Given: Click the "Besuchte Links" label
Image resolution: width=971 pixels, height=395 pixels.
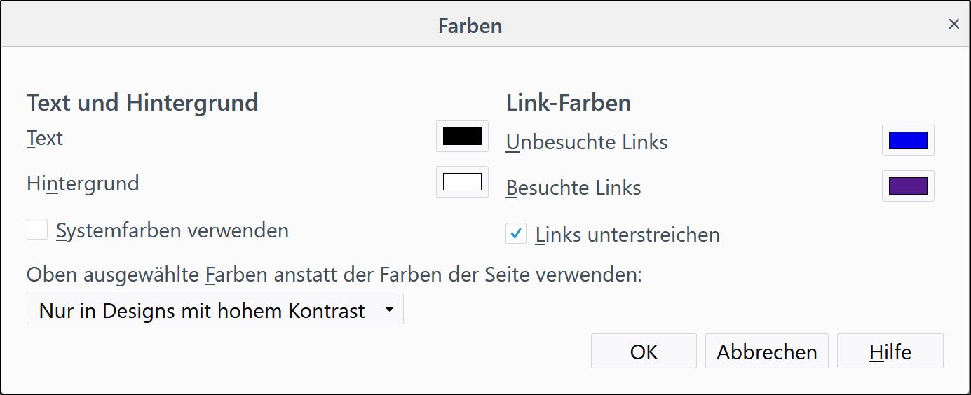Looking at the screenshot, I should point(573,188).
